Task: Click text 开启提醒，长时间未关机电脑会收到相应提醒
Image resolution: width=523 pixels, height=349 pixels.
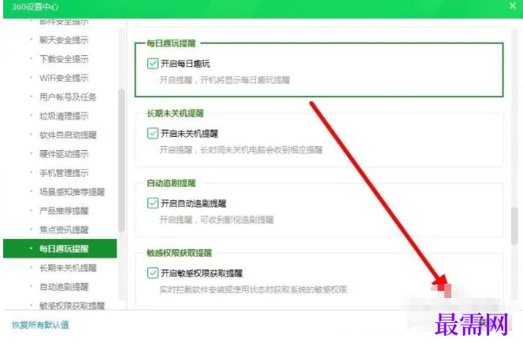Action: [x=241, y=150]
